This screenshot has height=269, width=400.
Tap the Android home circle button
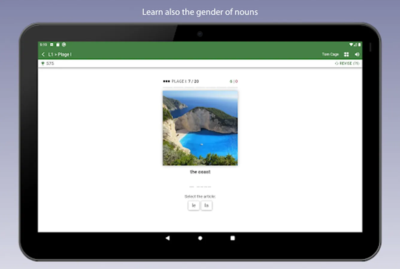(200, 238)
